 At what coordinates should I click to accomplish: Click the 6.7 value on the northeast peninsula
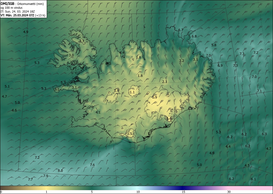coord(181,30)
